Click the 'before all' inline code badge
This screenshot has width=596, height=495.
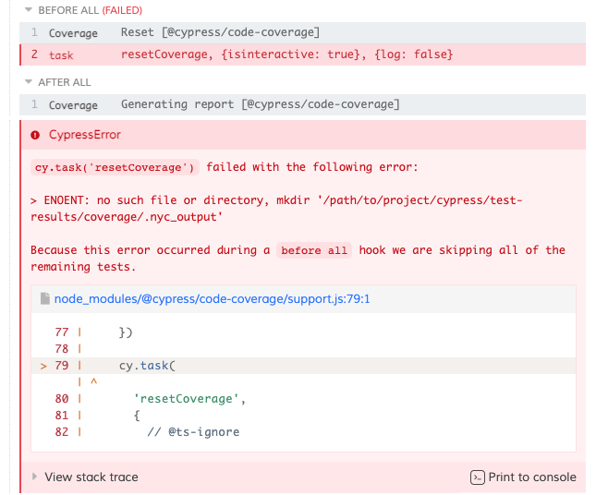[x=314, y=250]
